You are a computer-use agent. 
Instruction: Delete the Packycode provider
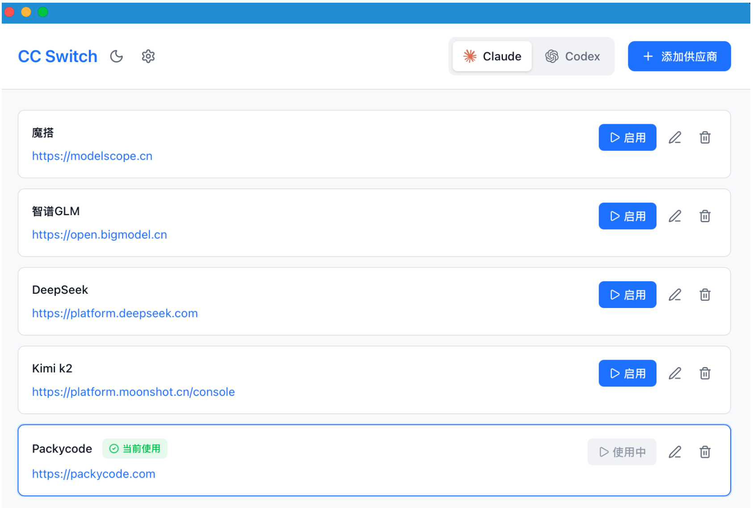click(705, 452)
